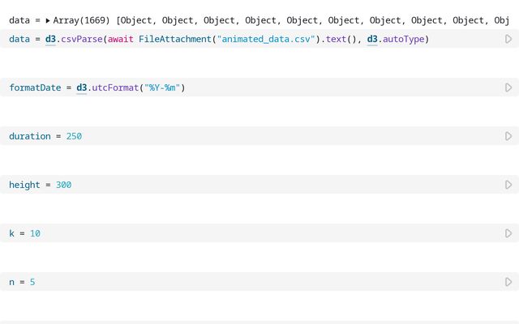
Task: Click the "animated_data.csv" string
Action: 266,39
